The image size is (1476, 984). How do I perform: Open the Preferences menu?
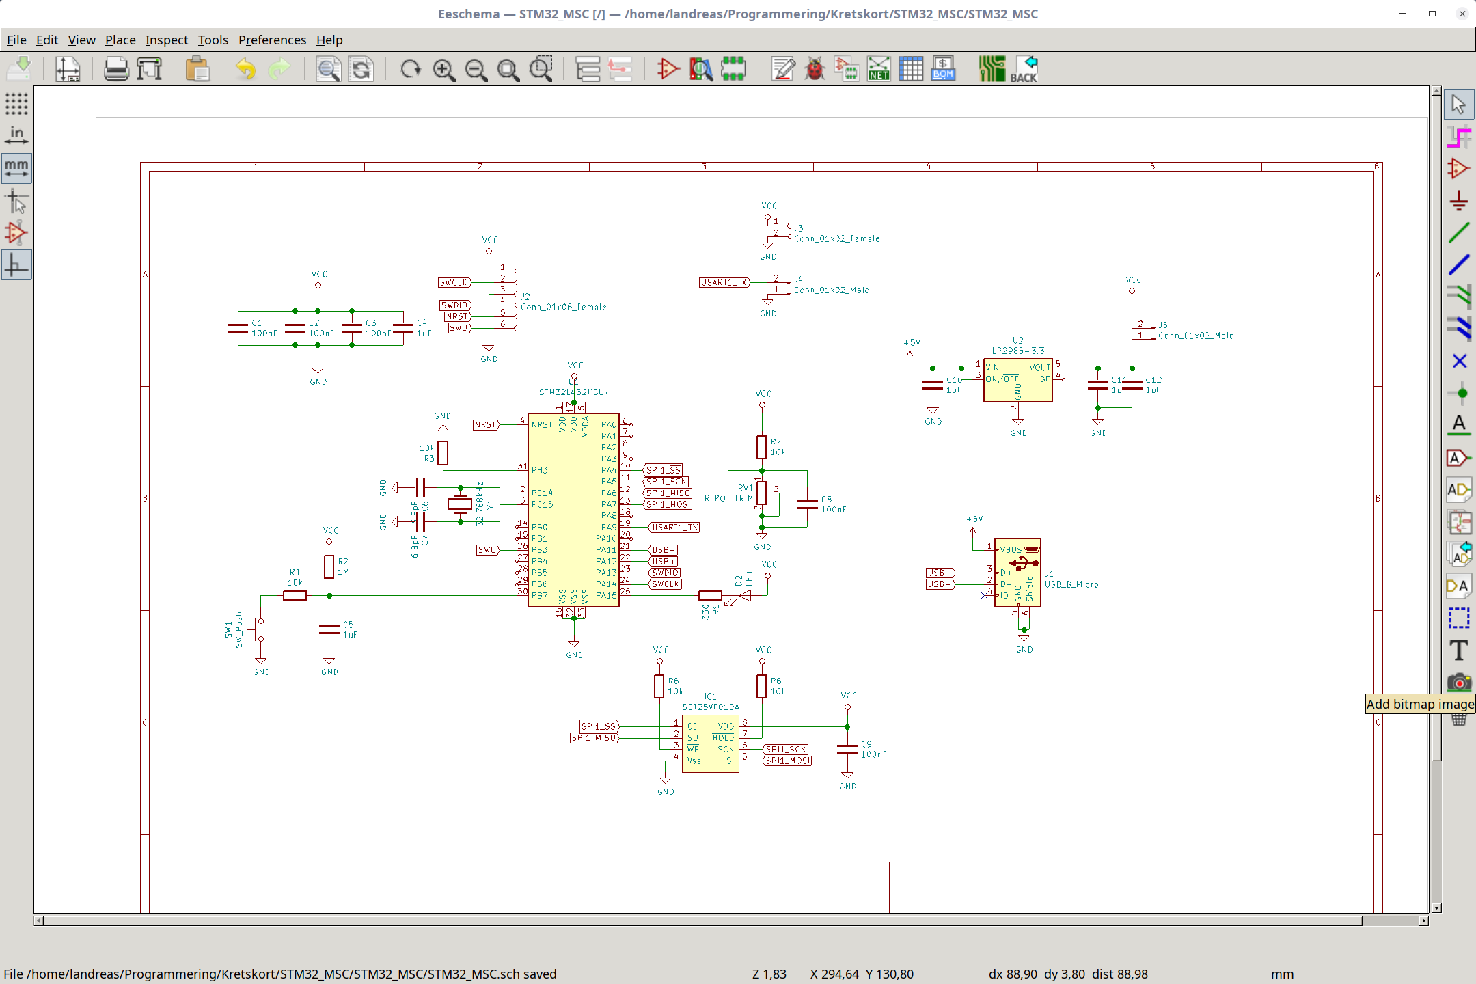[272, 40]
